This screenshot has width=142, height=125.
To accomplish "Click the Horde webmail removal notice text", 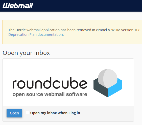I will tap(75, 30).
